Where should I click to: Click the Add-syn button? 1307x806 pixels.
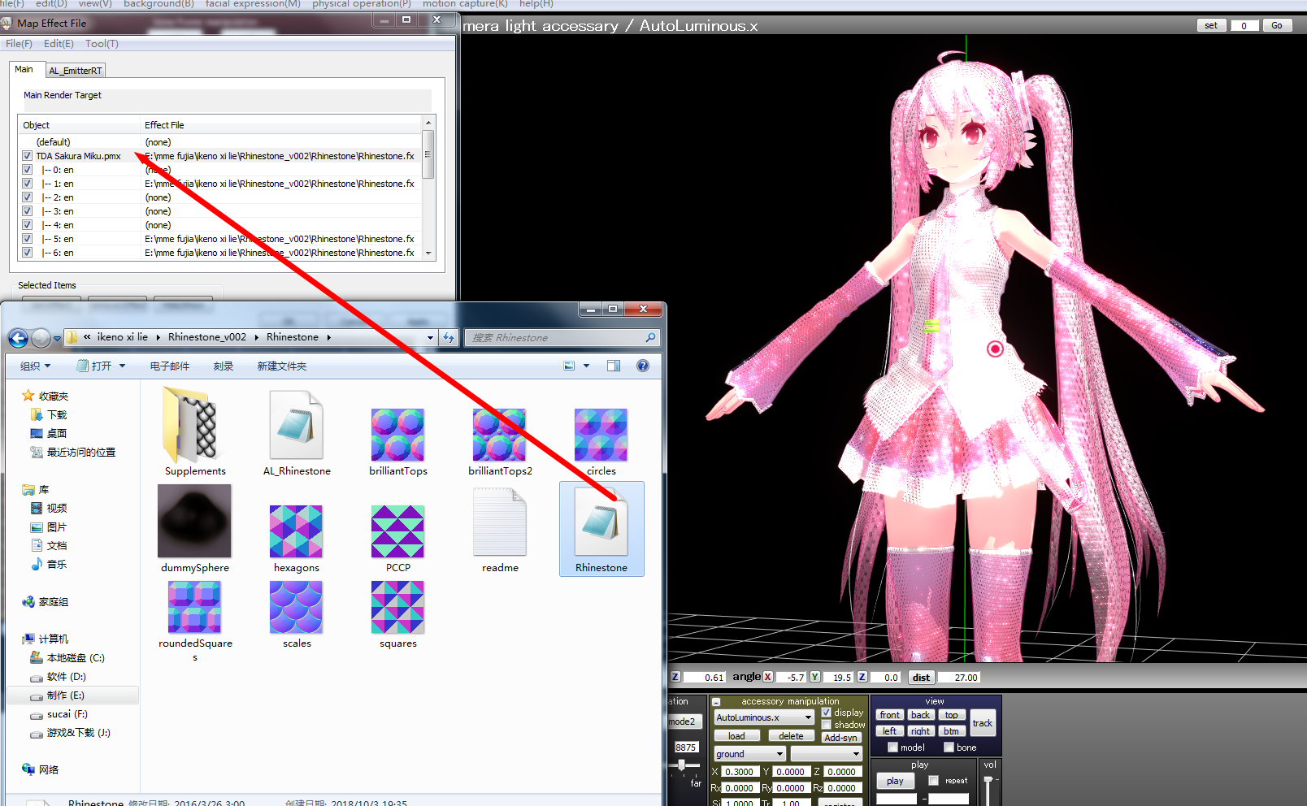[840, 738]
